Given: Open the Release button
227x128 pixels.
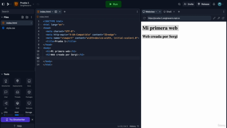Looking at the screenshot, I should [x=203, y=4].
